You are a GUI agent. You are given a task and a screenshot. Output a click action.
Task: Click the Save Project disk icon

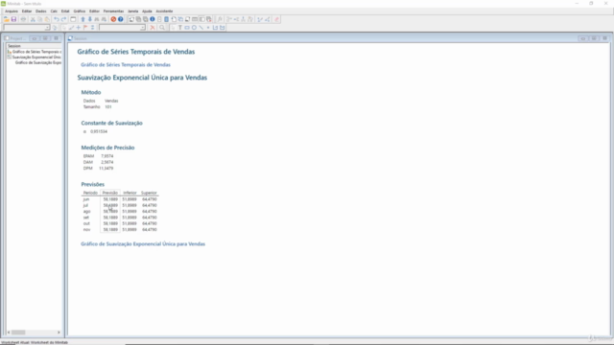click(x=13, y=19)
